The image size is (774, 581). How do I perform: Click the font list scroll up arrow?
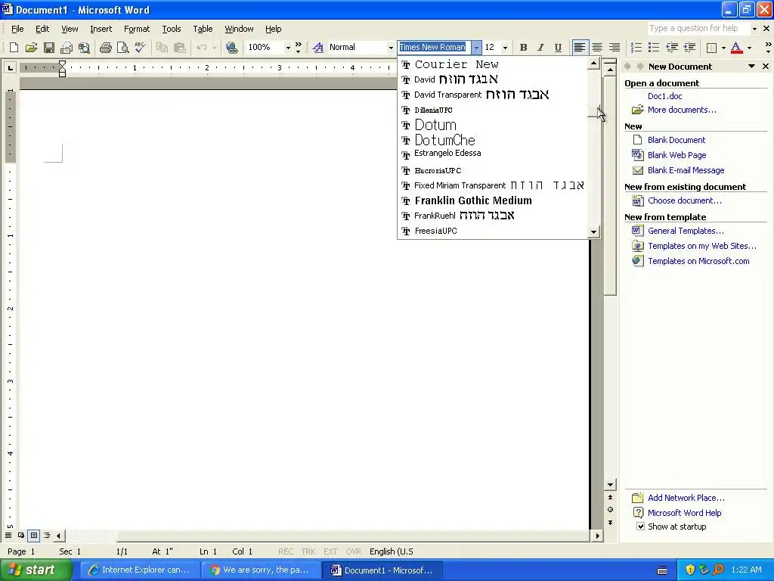click(593, 64)
